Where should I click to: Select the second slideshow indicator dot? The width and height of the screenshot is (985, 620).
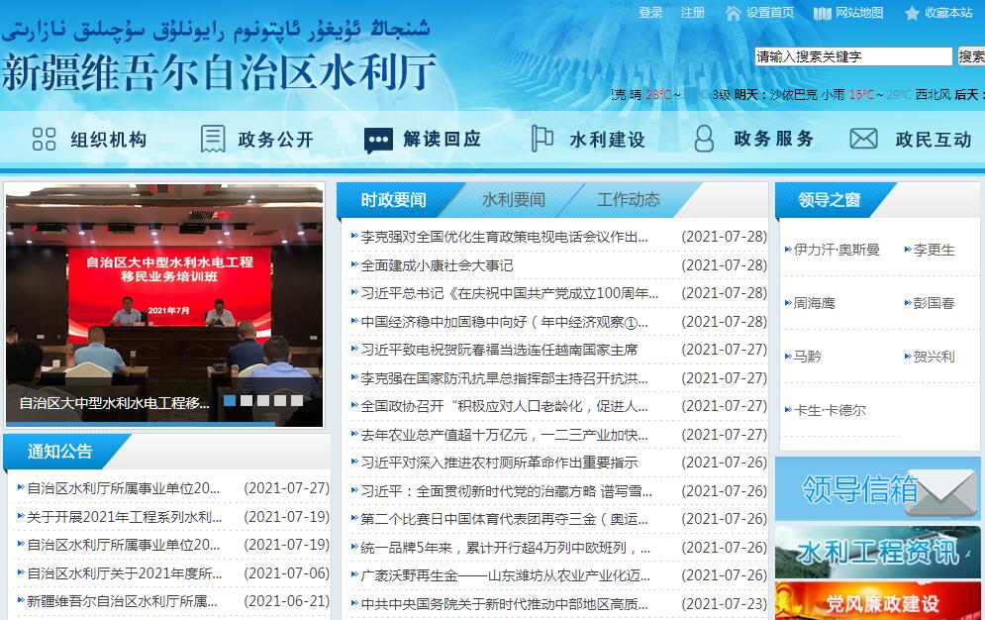tap(246, 401)
